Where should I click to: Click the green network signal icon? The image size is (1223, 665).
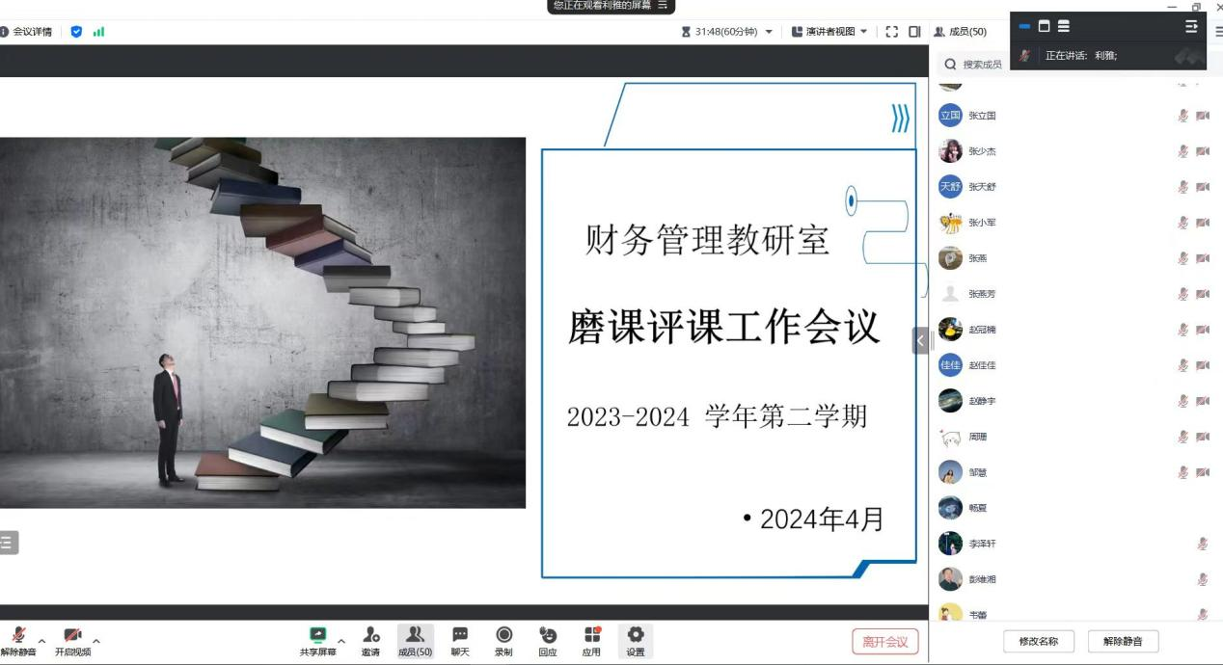click(98, 32)
